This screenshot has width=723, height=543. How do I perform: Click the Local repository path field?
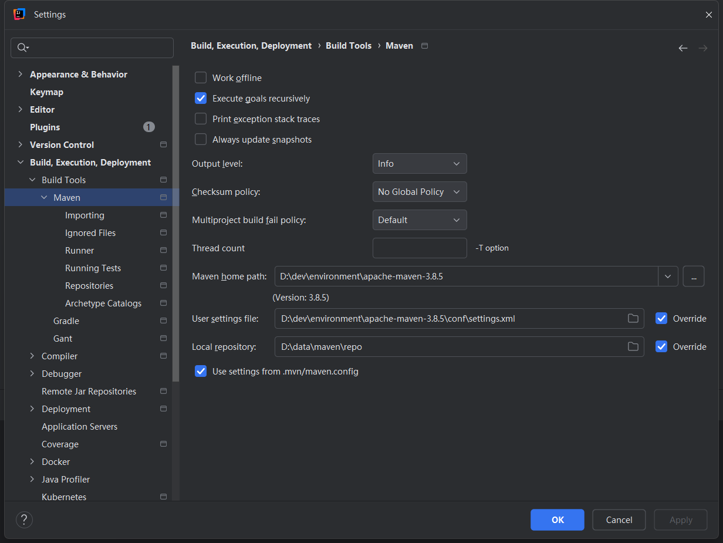(460, 346)
